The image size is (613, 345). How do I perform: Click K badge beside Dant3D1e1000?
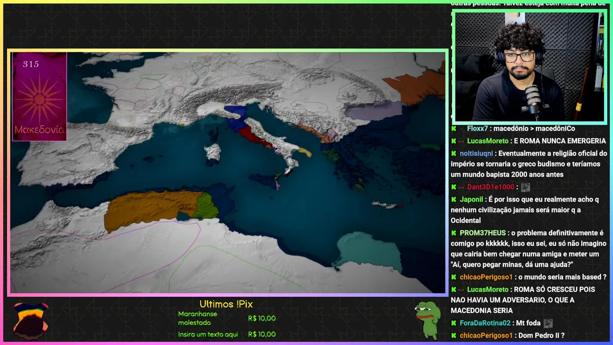click(x=454, y=187)
